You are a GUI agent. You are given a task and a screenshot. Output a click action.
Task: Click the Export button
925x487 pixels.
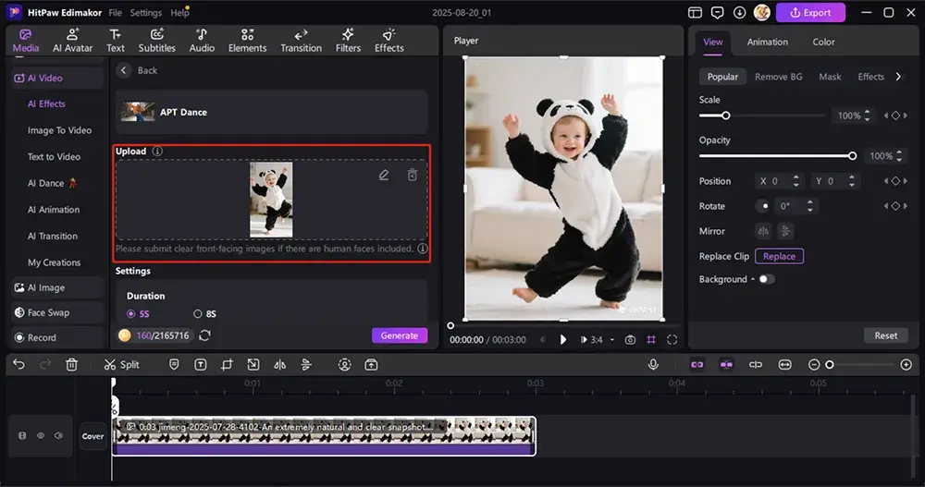(x=810, y=12)
